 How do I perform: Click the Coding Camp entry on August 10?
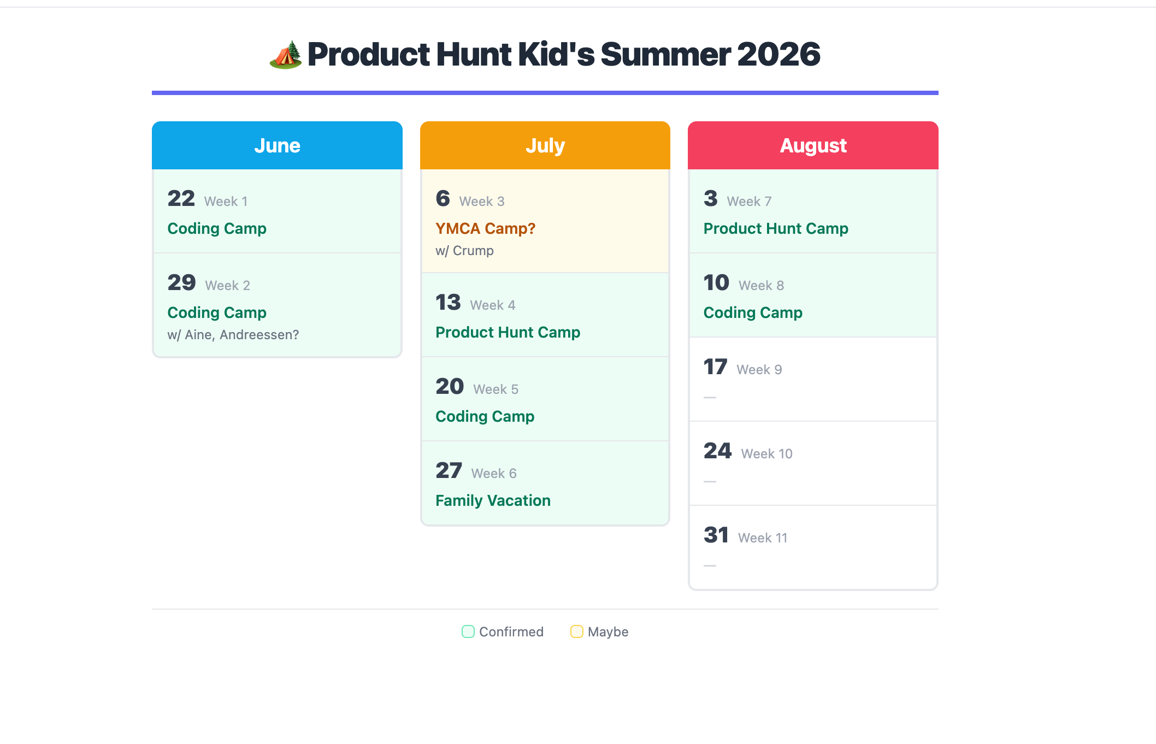pos(753,312)
